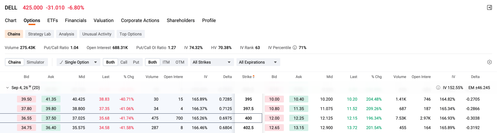The image size is (497, 133).
Task: Select the Options tab
Action: [32, 20]
